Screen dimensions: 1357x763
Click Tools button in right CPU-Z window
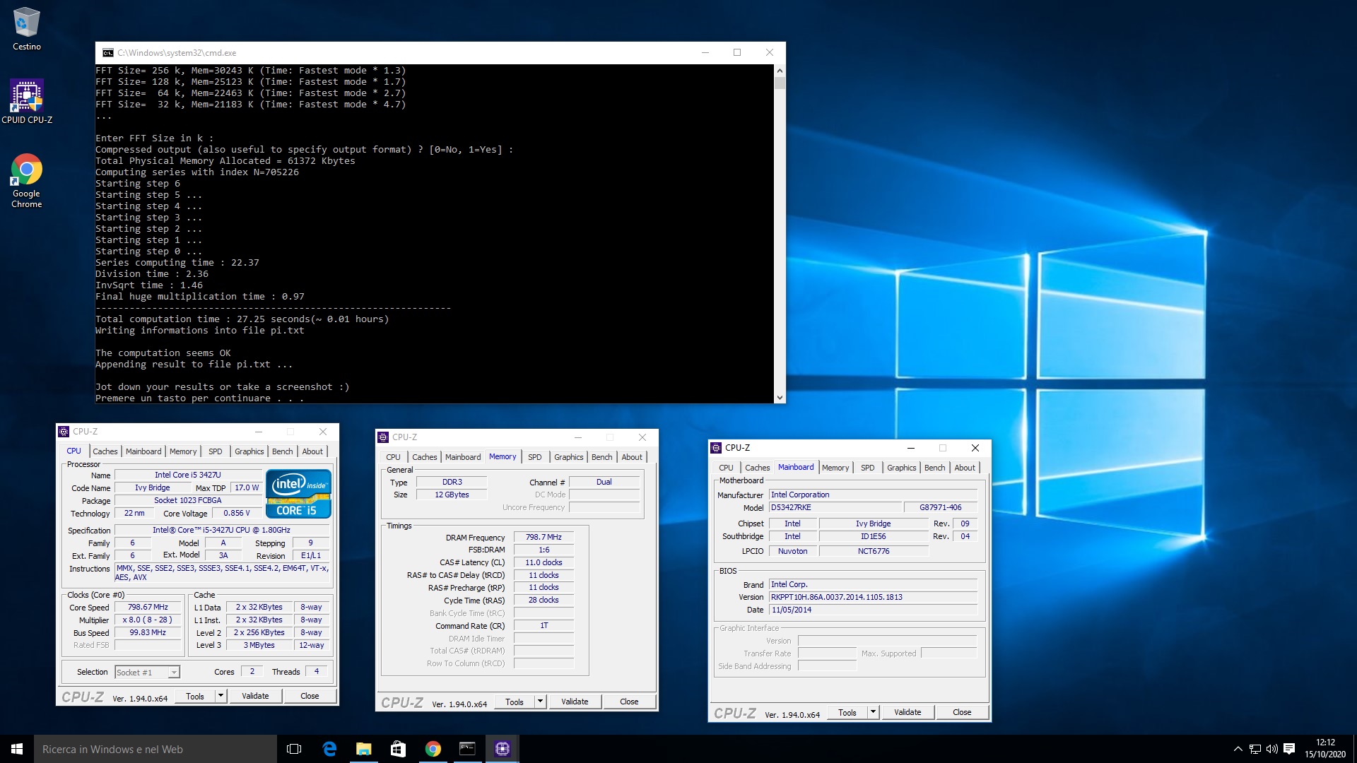click(847, 712)
